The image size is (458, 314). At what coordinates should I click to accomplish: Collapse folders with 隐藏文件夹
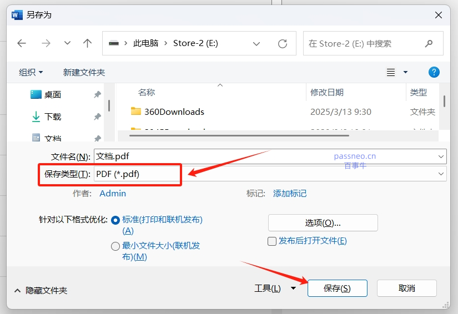pos(41,290)
